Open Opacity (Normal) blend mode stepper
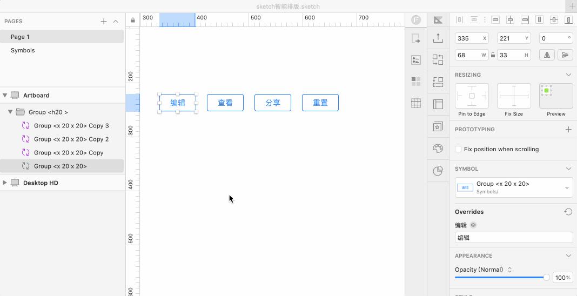This screenshot has width=577, height=296. 509,270
